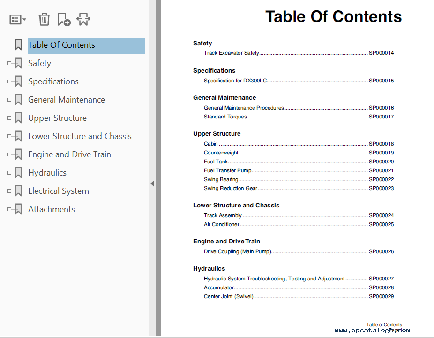Click the find current bookmark icon

coord(83,19)
